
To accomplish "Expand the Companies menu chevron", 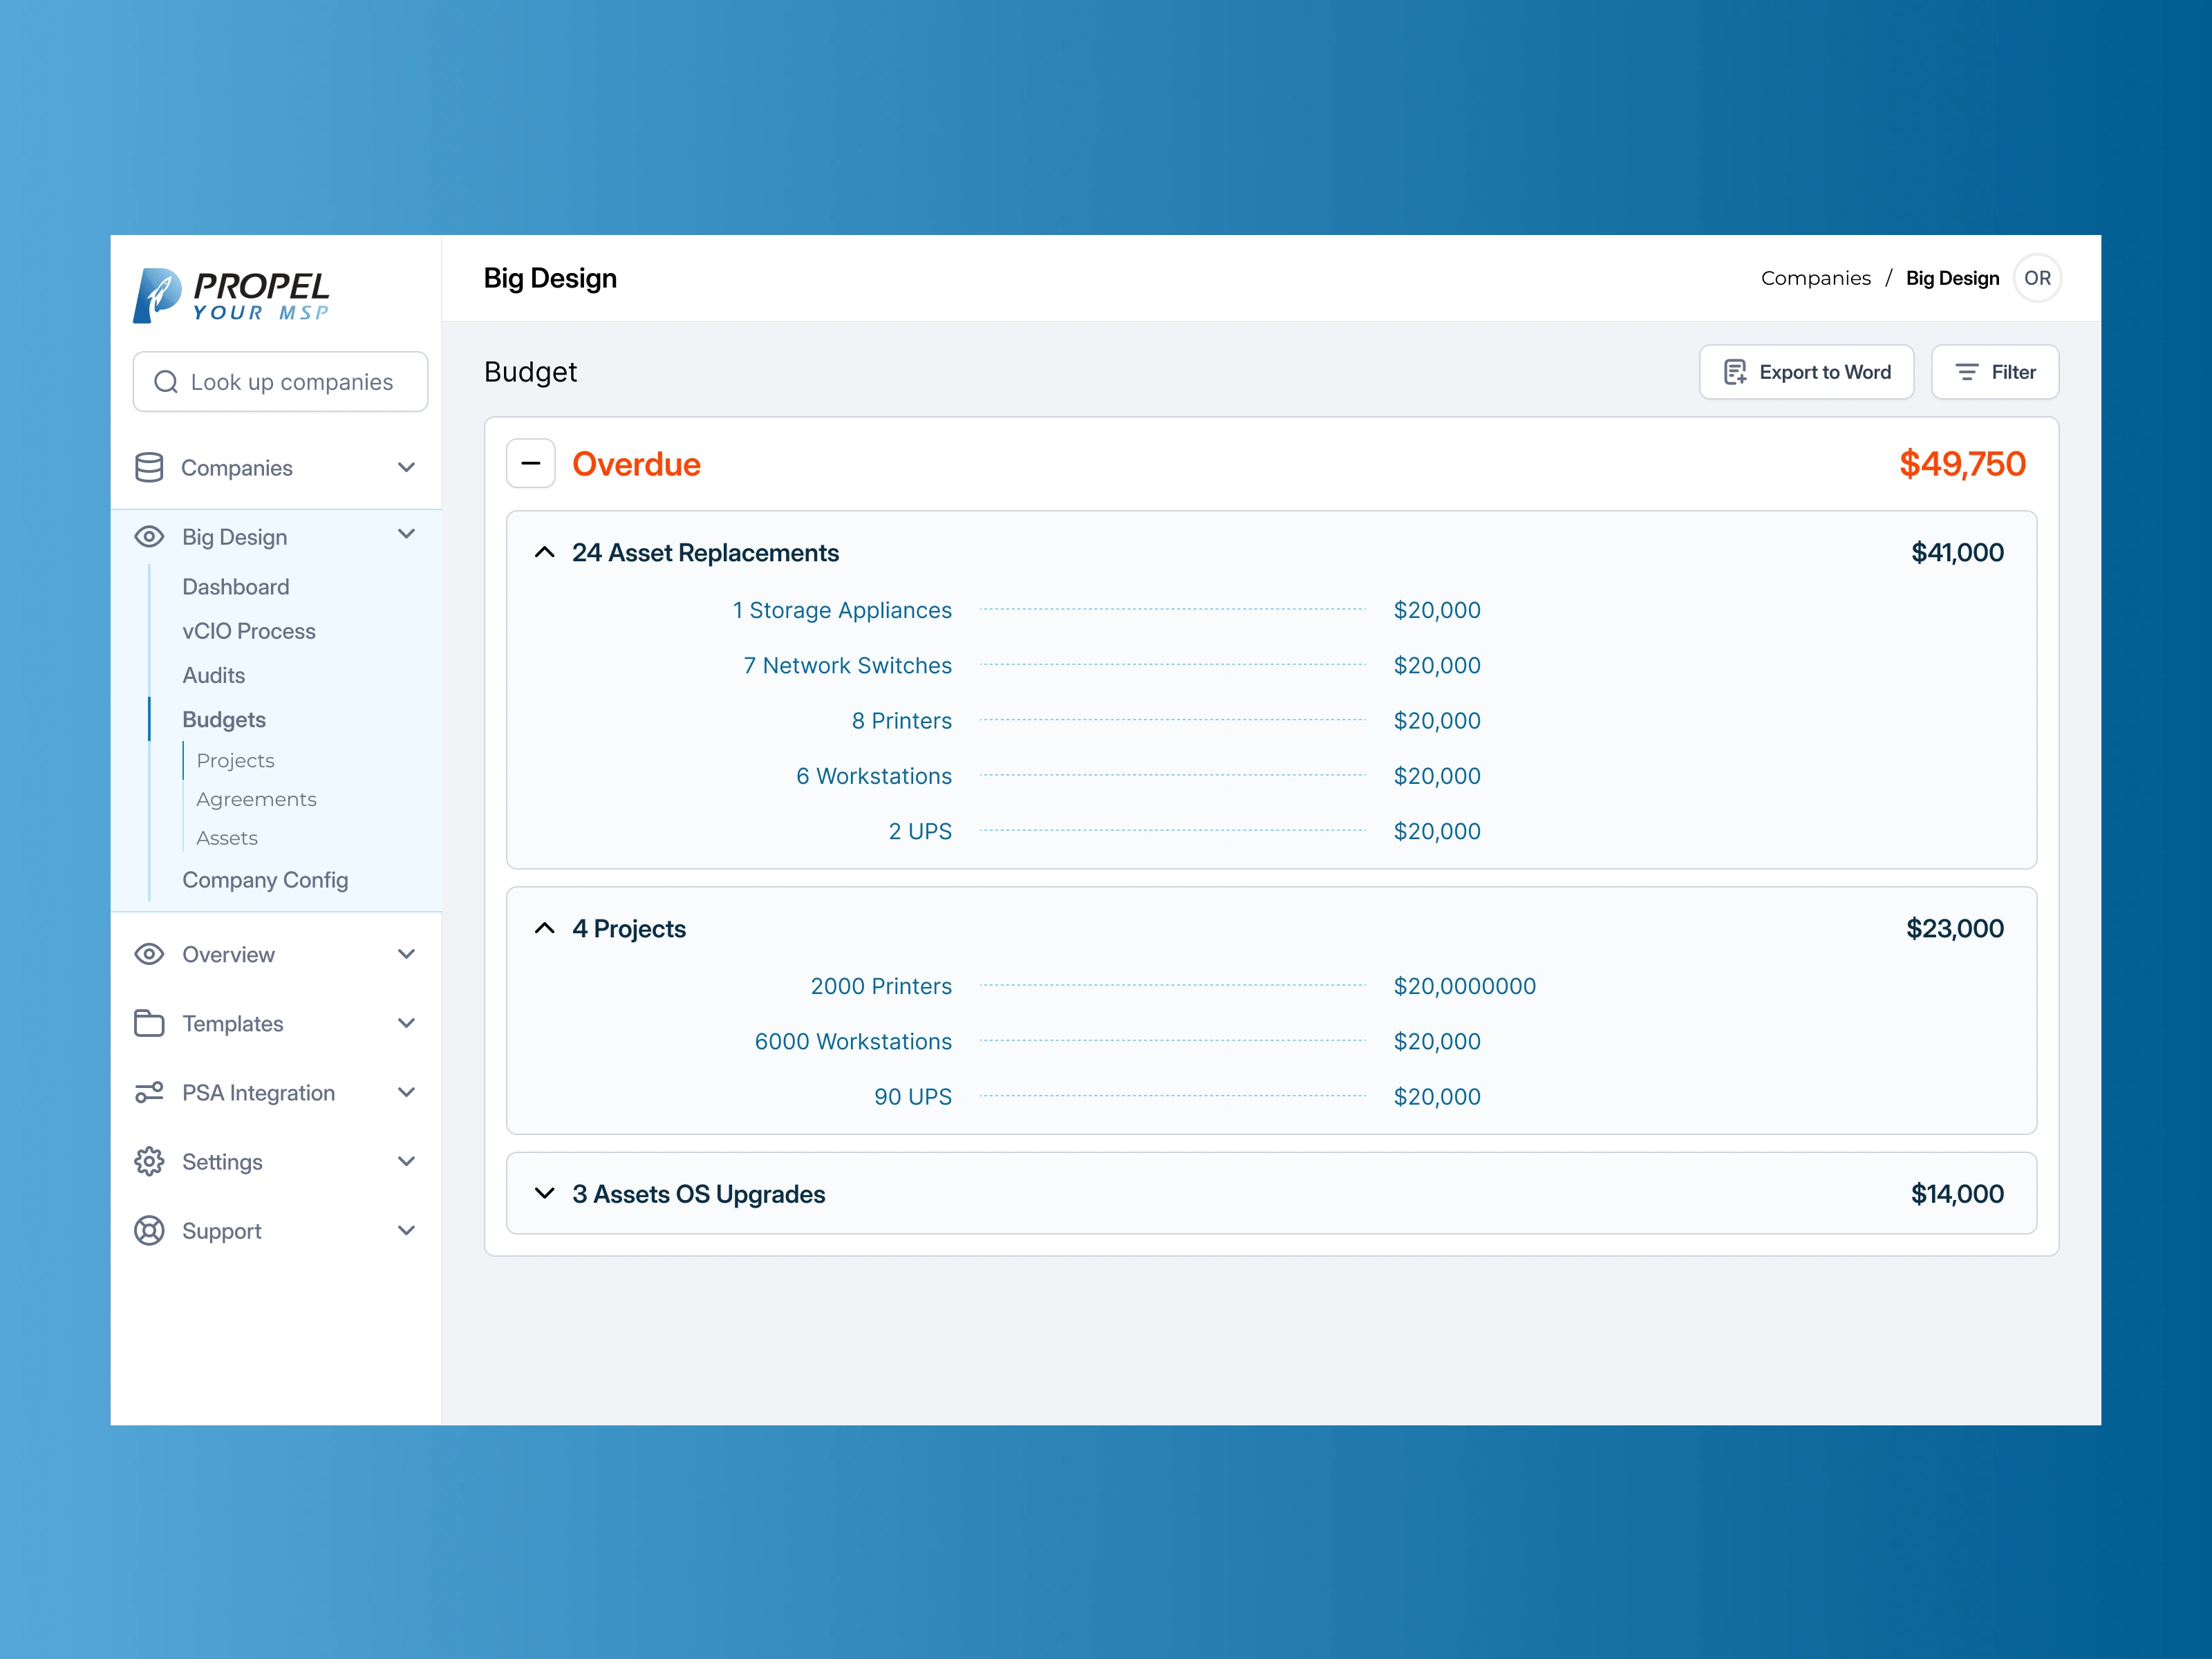I will (x=406, y=467).
